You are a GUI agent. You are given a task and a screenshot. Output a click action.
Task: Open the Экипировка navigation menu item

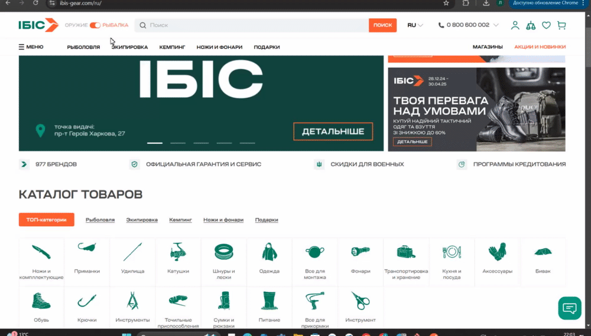129,47
